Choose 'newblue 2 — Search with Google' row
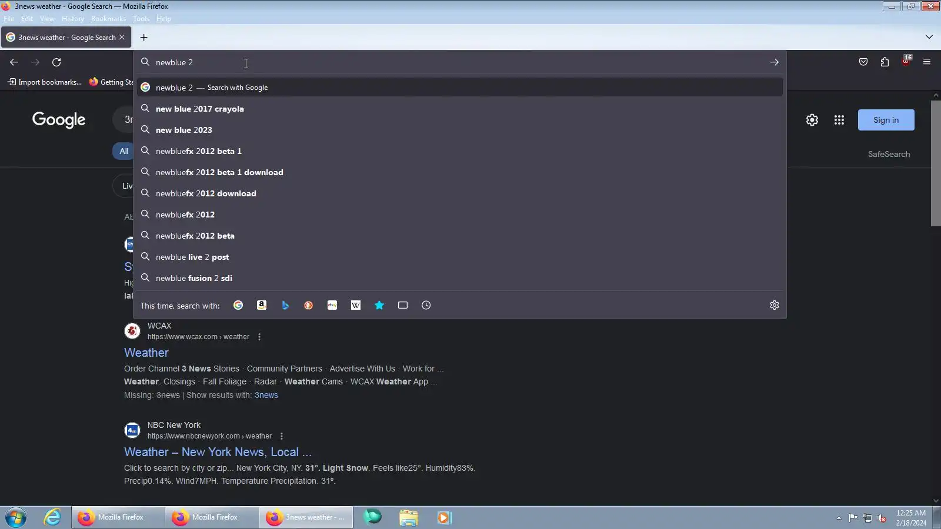Viewport: 941px width, 529px height. click(x=460, y=88)
